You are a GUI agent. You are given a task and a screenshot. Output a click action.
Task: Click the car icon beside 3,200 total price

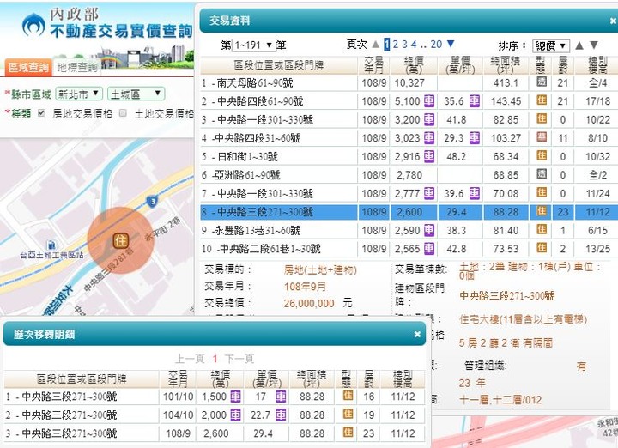click(x=429, y=119)
